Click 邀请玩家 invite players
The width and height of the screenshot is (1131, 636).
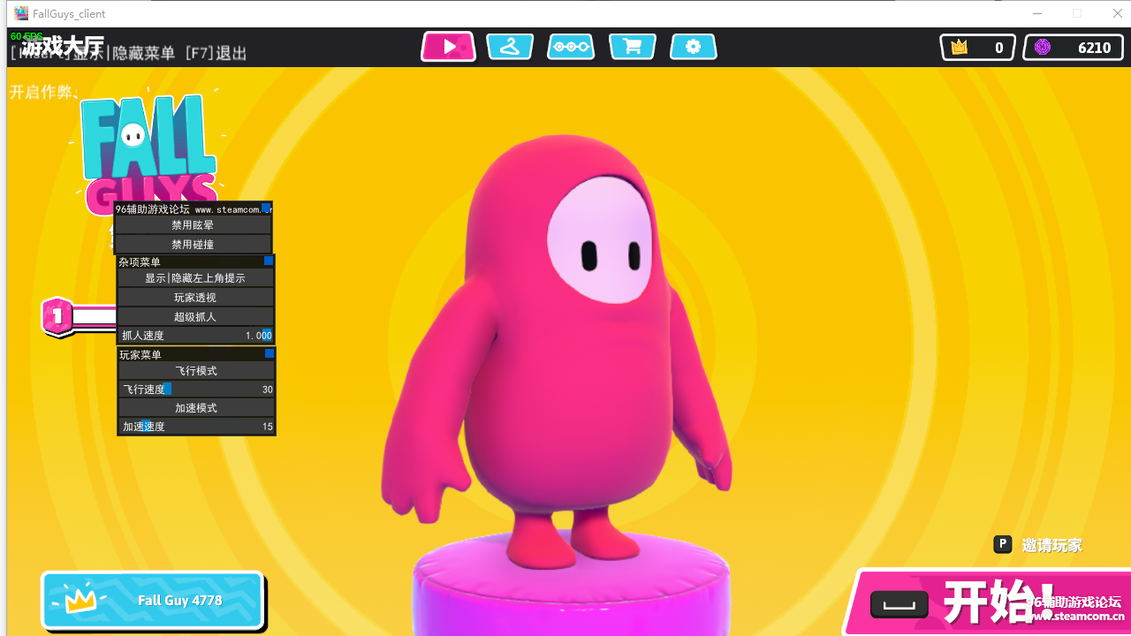pyautogui.click(x=1051, y=545)
